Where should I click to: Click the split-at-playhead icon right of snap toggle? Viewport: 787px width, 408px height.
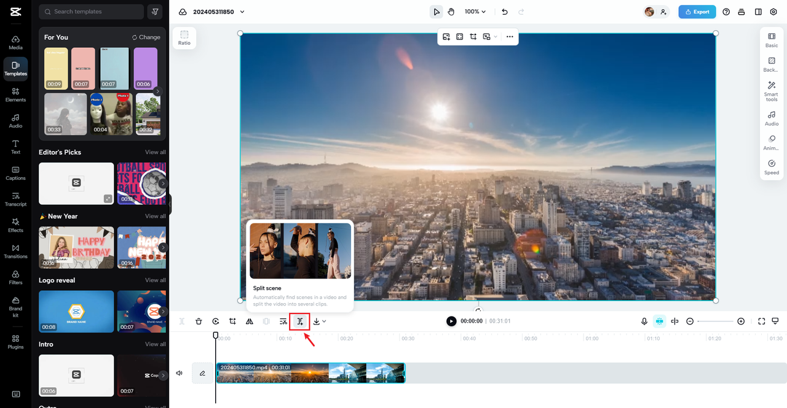(674, 321)
